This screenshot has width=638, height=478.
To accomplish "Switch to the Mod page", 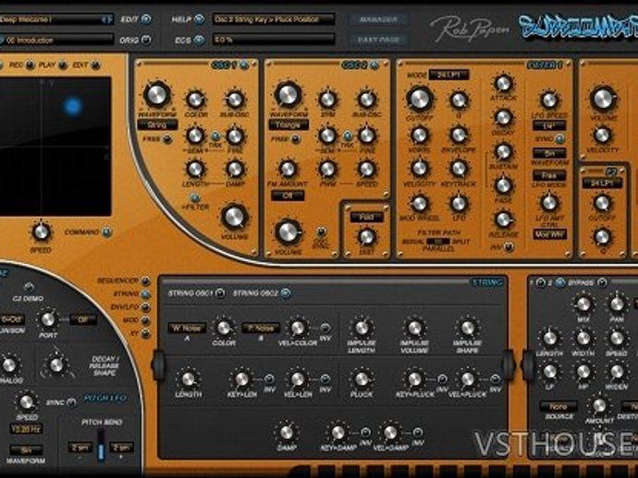I will tap(145, 320).
